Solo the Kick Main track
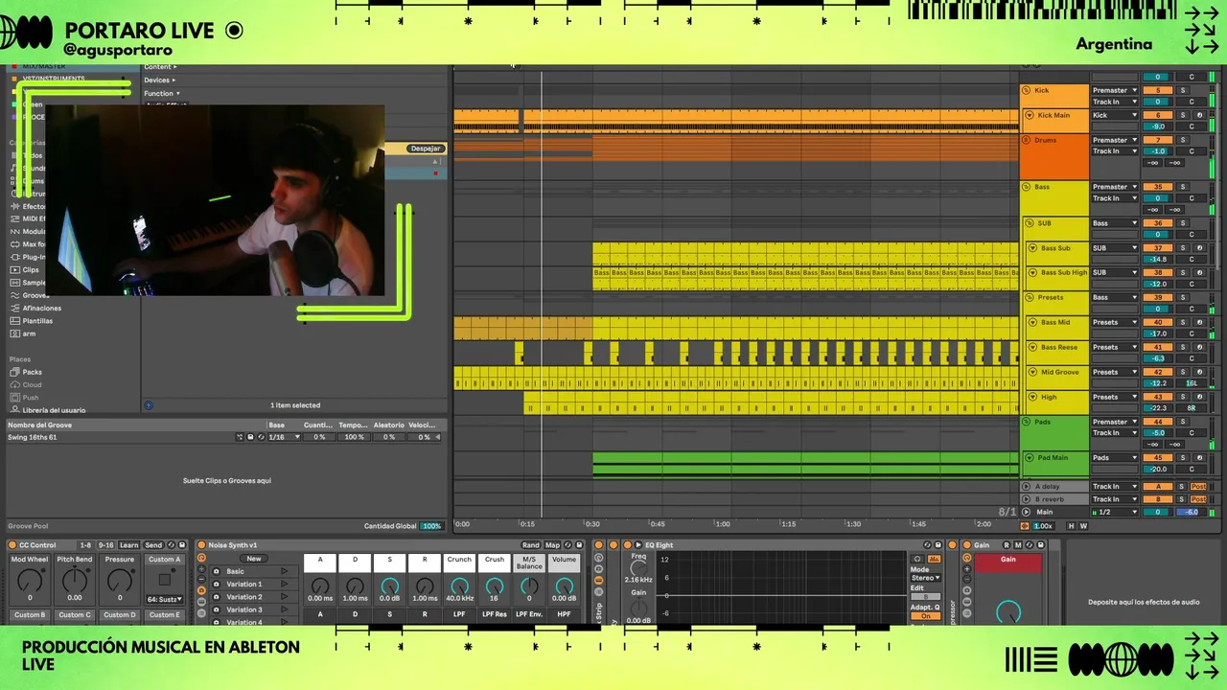1227x690 pixels. point(1183,115)
